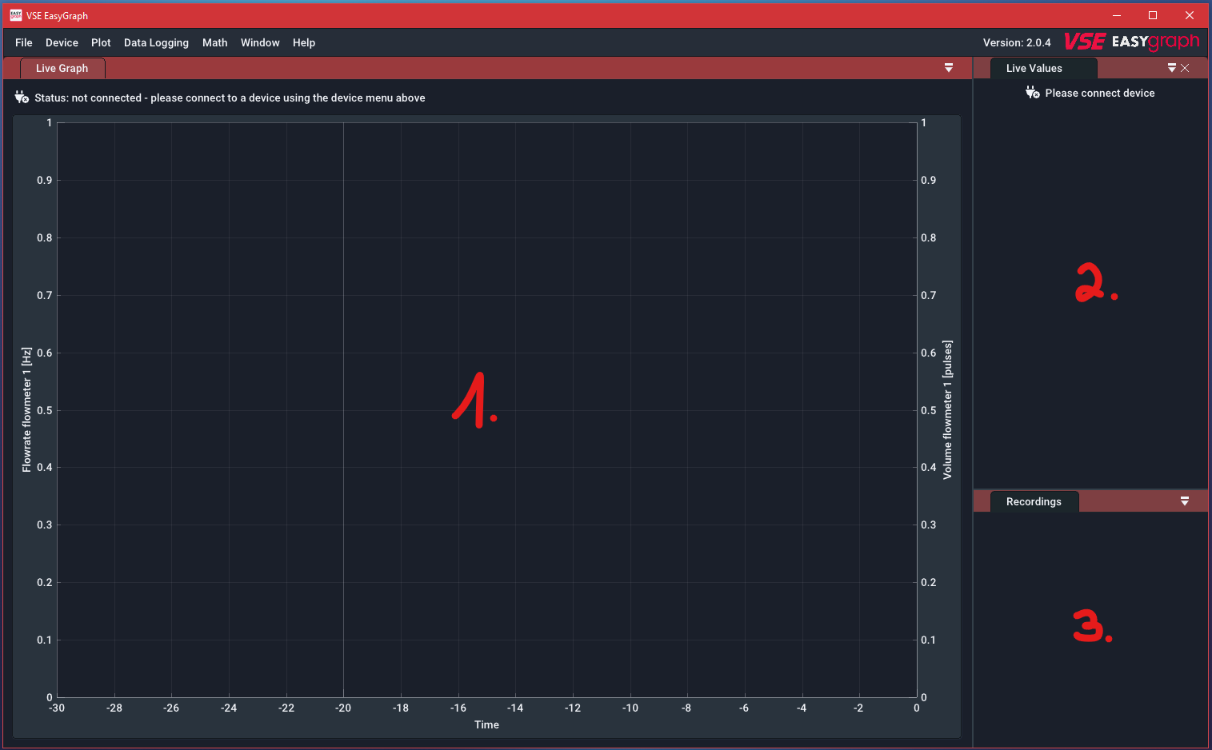Close the VSE EasyGraph window
The width and height of the screenshot is (1212, 750).
pyautogui.click(x=1190, y=15)
